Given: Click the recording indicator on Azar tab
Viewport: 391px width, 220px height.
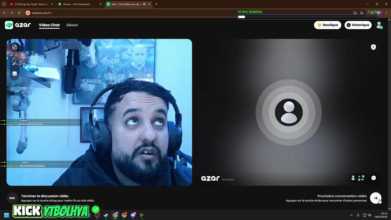Looking at the screenshot, I should click(144, 4).
